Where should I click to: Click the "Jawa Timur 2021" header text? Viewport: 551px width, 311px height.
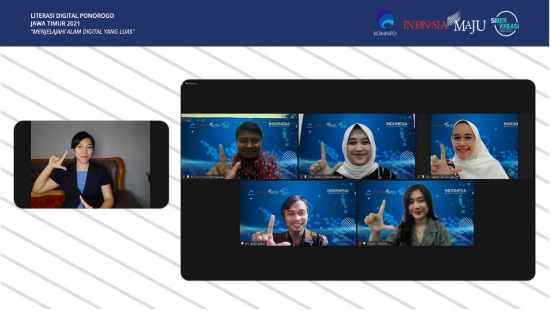(55, 24)
